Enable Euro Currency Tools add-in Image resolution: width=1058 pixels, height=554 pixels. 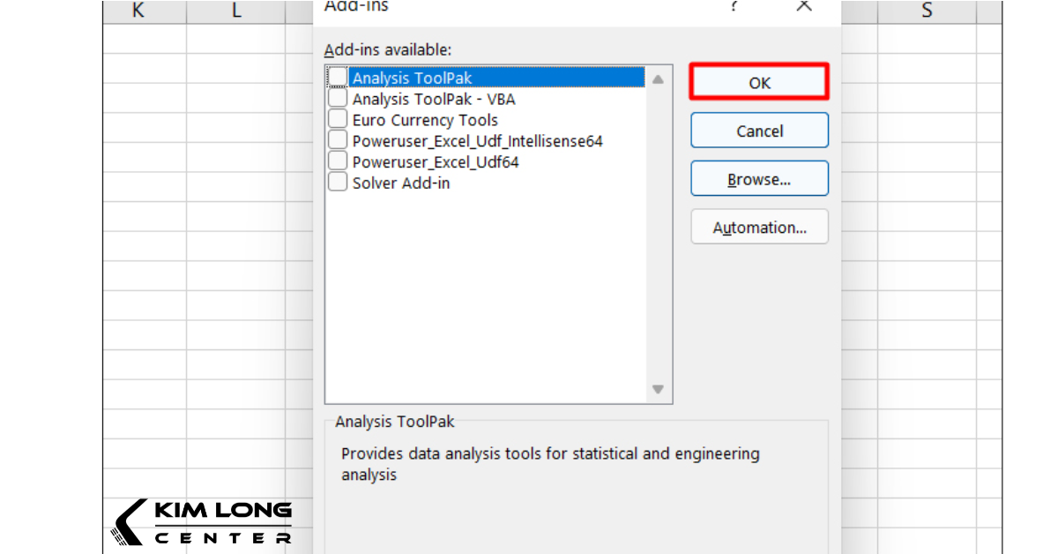click(x=338, y=119)
